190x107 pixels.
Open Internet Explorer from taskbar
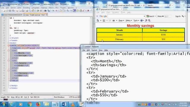[x=12, y=104]
